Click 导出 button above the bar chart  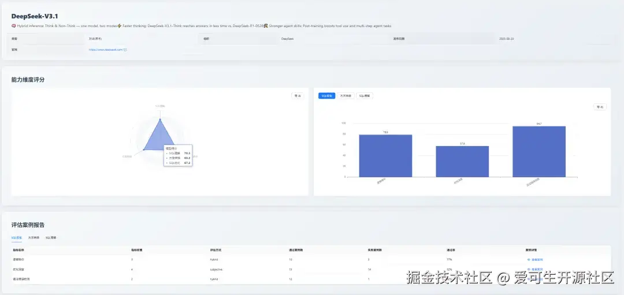click(x=600, y=107)
